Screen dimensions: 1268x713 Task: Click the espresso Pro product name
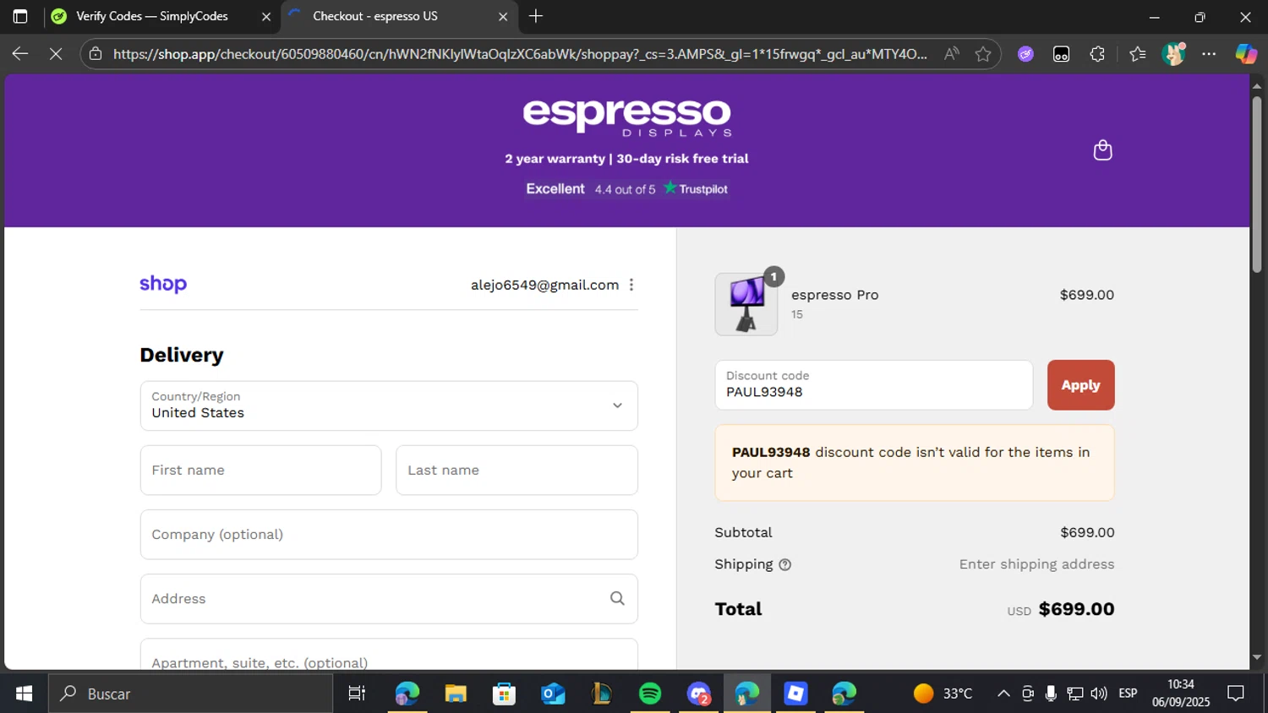point(834,295)
